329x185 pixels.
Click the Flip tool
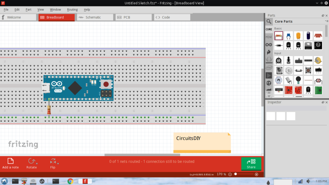[53, 163]
